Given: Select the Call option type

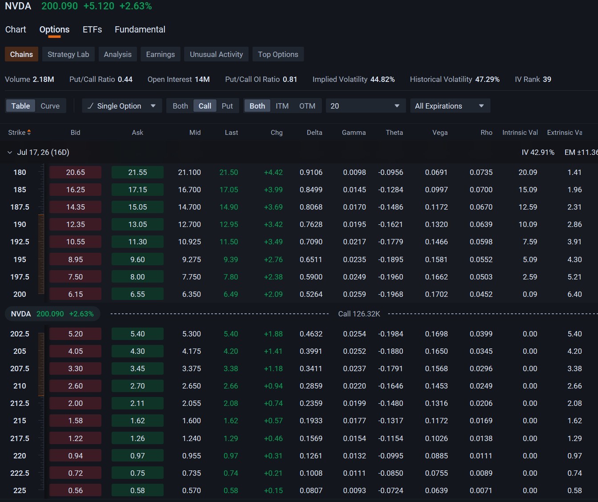Looking at the screenshot, I should tap(205, 106).
